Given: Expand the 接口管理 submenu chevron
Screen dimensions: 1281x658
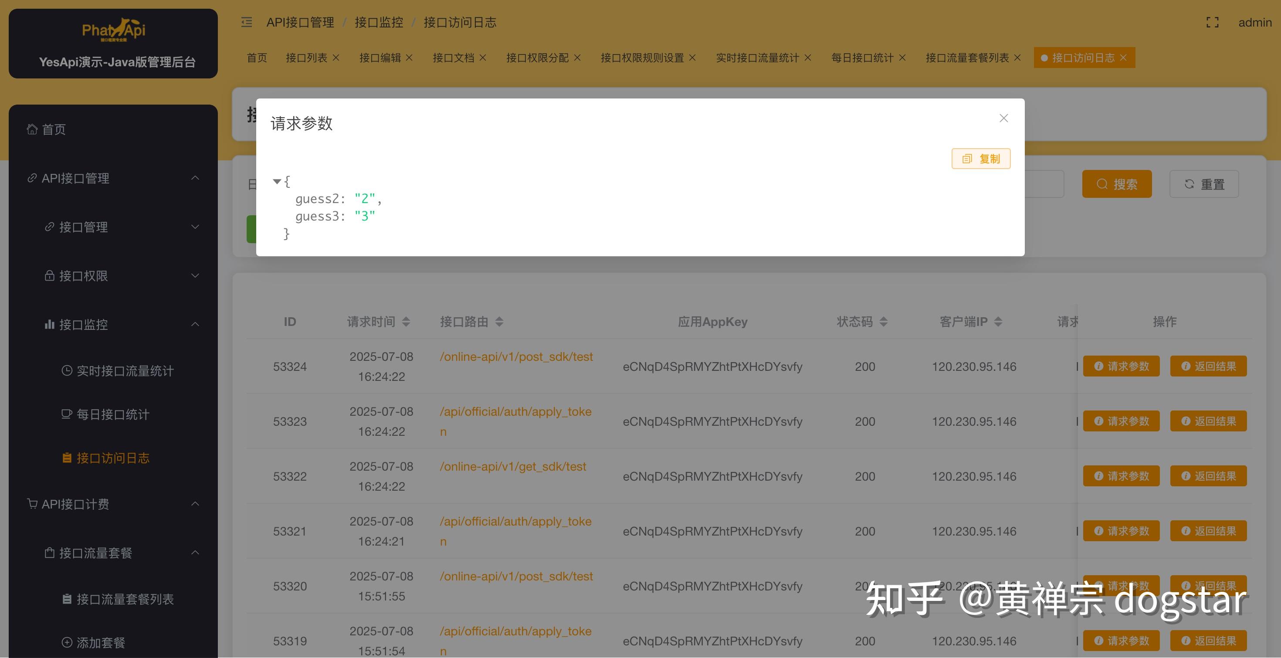Looking at the screenshot, I should (195, 227).
